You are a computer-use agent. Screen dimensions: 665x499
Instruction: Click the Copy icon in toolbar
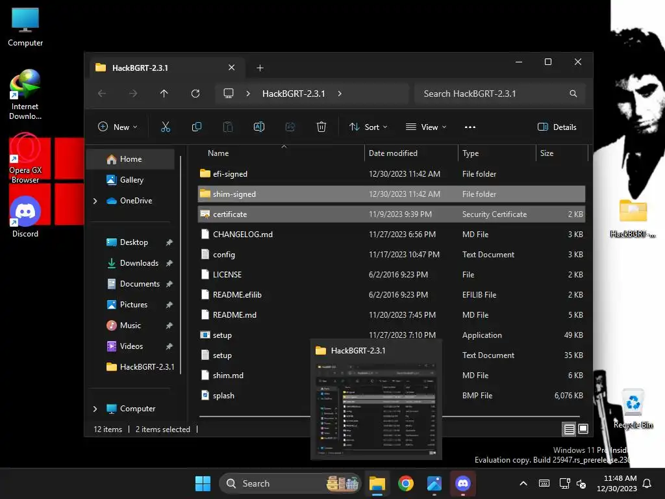click(196, 127)
